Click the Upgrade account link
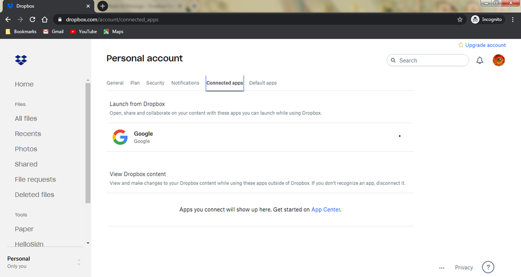This screenshot has height=277, width=521. 485,45
